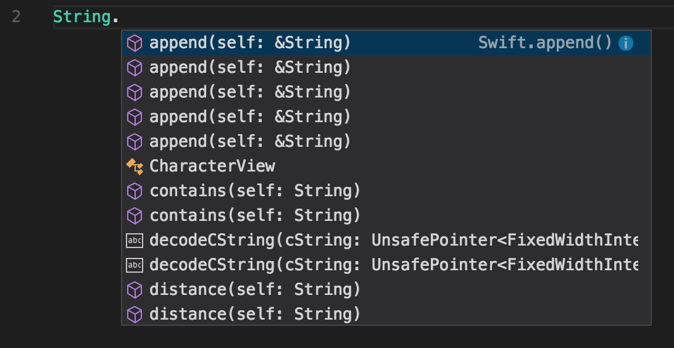674x348 pixels.
Task: Select the first distance(self: String) suggestion
Action: point(255,290)
